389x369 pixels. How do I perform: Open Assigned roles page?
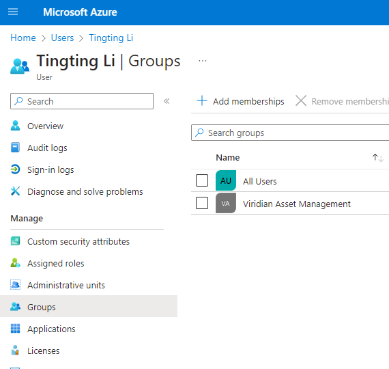[56, 263]
